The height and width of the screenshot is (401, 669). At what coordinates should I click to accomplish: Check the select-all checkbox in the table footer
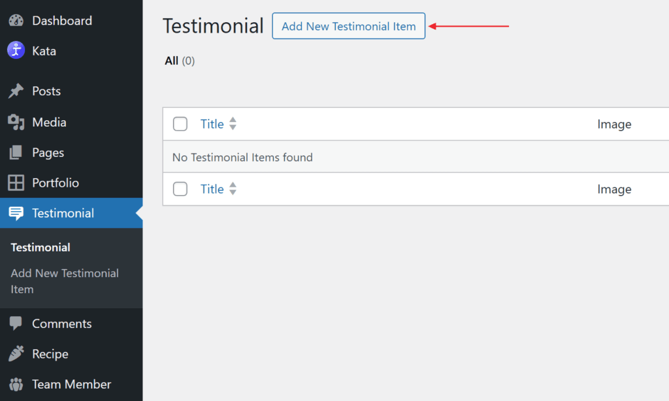(180, 189)
